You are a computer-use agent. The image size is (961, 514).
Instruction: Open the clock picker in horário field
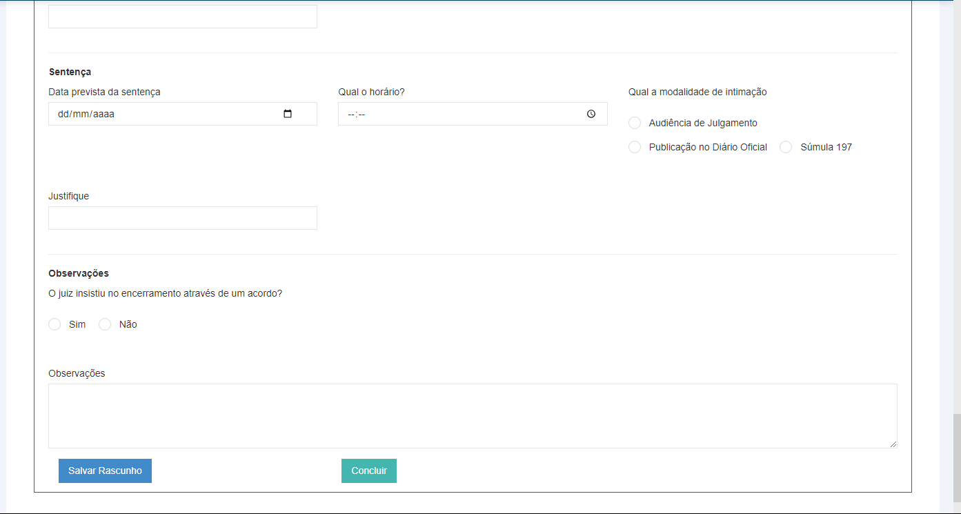[591, 114]
